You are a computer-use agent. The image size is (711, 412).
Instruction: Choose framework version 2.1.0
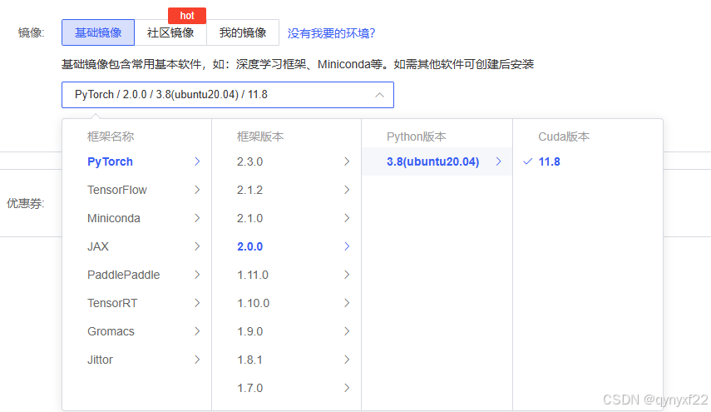(287, 218)
